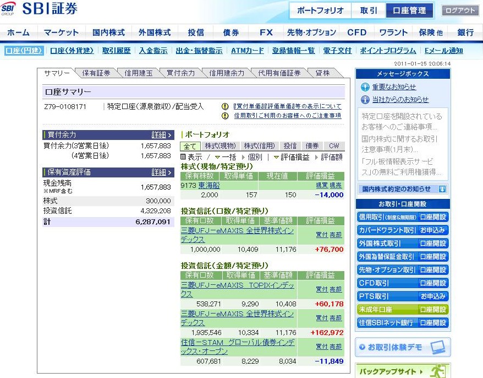Select 株式(現物) portfolio filter tab
The height and width of the screenshot is (378, 483).
coord(220,146)
